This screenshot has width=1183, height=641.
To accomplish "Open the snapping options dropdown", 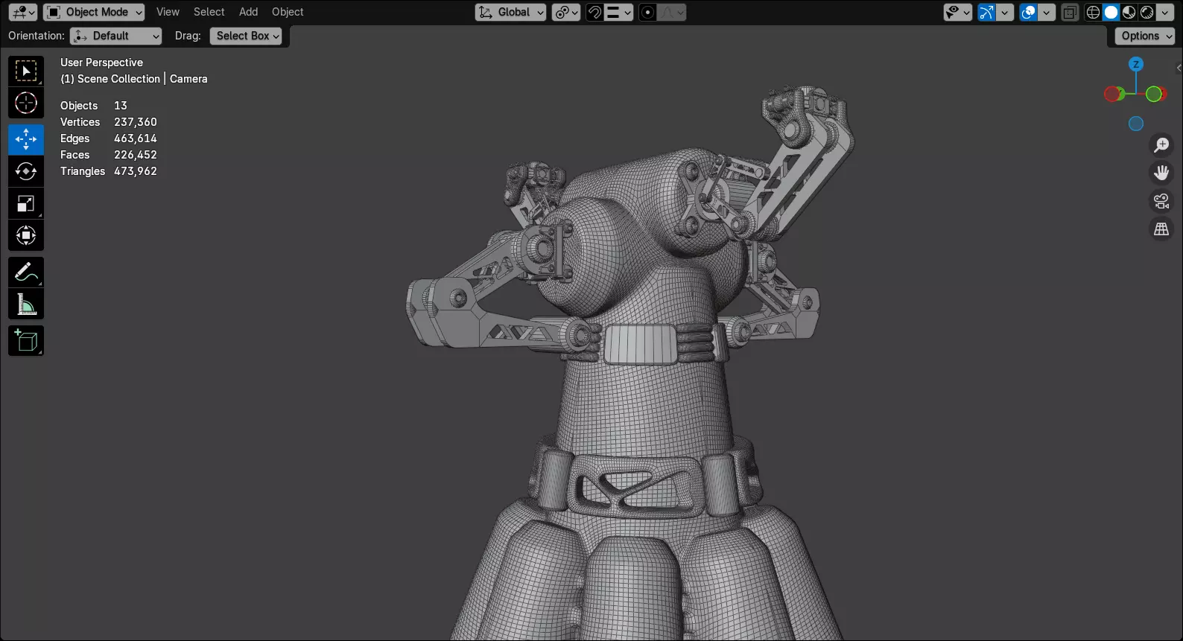I will [x=618, y=12].
